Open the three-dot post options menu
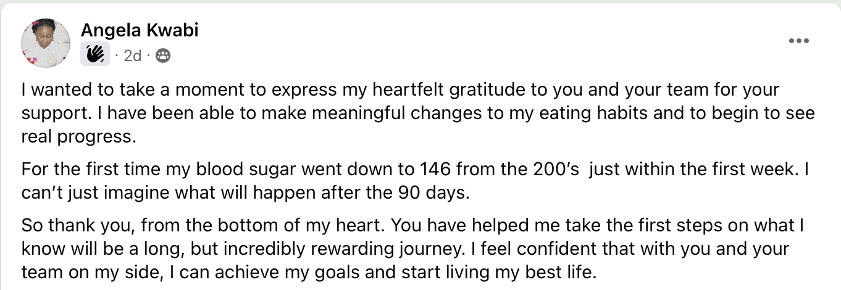 point(798,41)
